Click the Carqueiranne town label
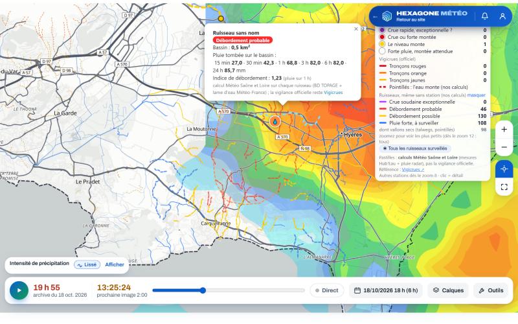 (x=216, y=224)
